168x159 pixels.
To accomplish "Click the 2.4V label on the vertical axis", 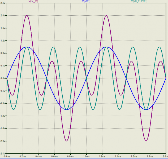I will tap(3, 3).
